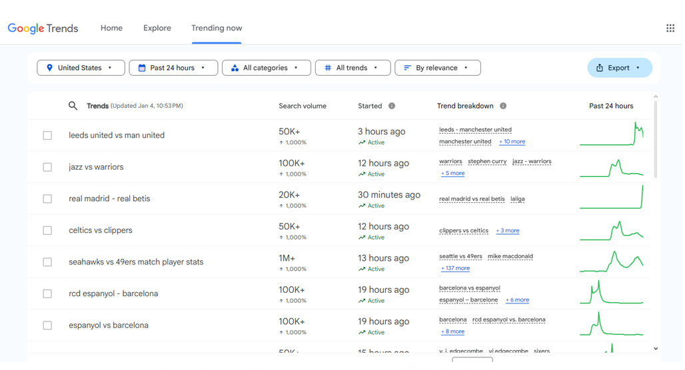
Task: Select the Trending now tab
Action: (217, 28)
